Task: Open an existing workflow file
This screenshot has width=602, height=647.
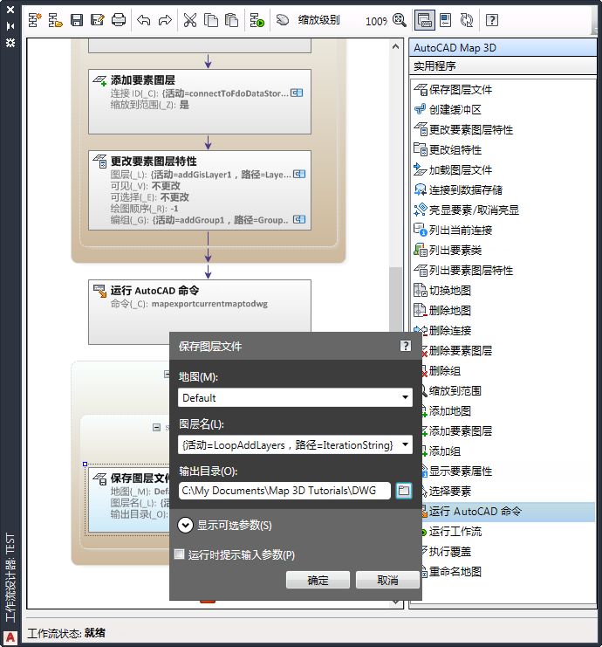Action: pyautogui.click(x=55, y=20)
